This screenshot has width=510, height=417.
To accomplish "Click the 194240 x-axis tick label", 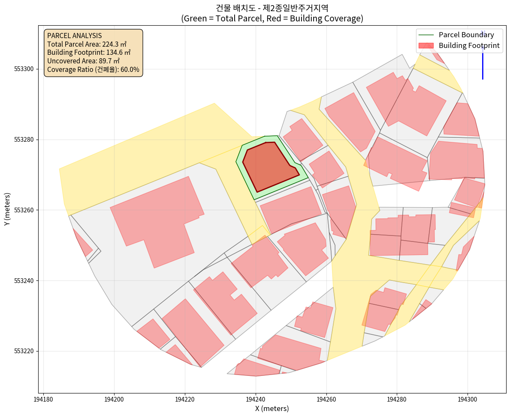I will [256, 399].
